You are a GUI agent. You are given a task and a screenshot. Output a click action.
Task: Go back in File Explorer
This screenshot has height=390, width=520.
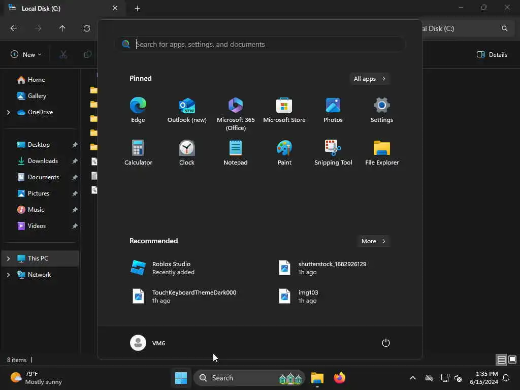(x=14, y=28)
